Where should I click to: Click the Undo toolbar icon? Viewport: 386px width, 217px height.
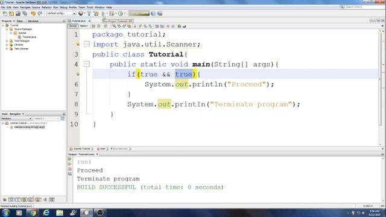pos(33,13)
